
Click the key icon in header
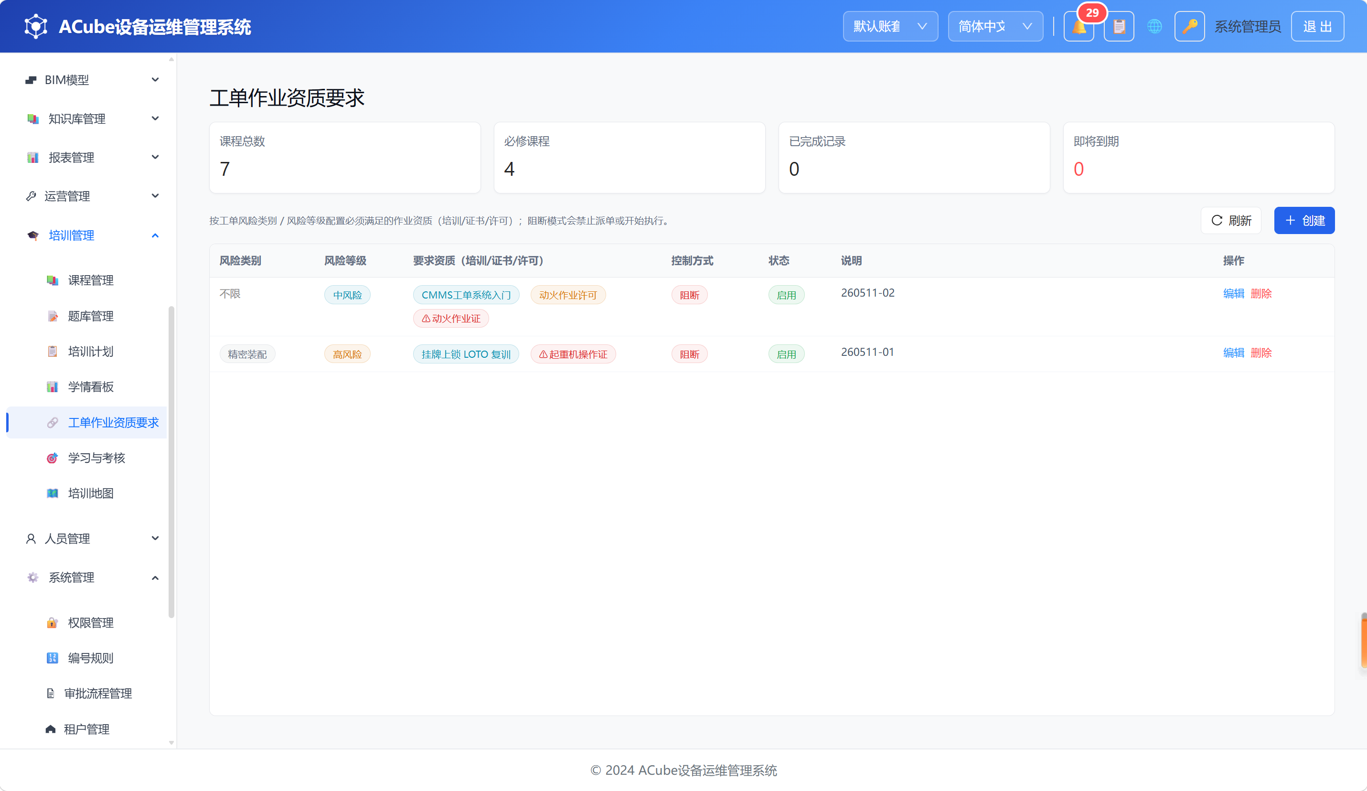1189,26
